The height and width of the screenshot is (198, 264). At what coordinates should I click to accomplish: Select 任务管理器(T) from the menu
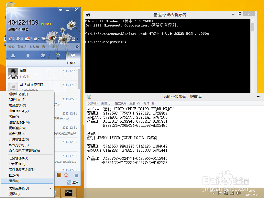27,158
